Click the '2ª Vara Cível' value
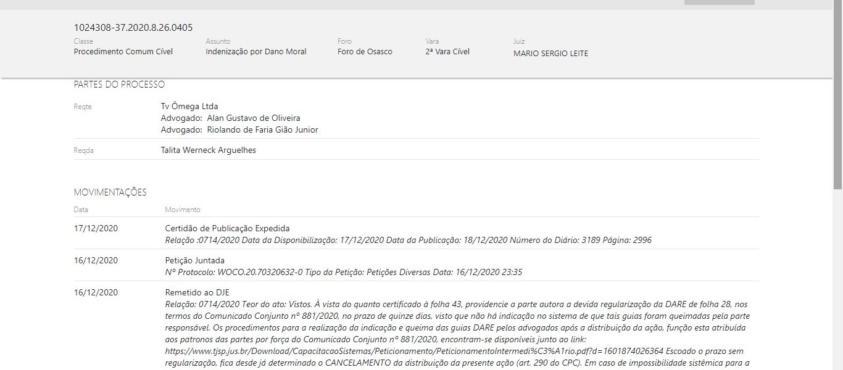 pos(447,52)
